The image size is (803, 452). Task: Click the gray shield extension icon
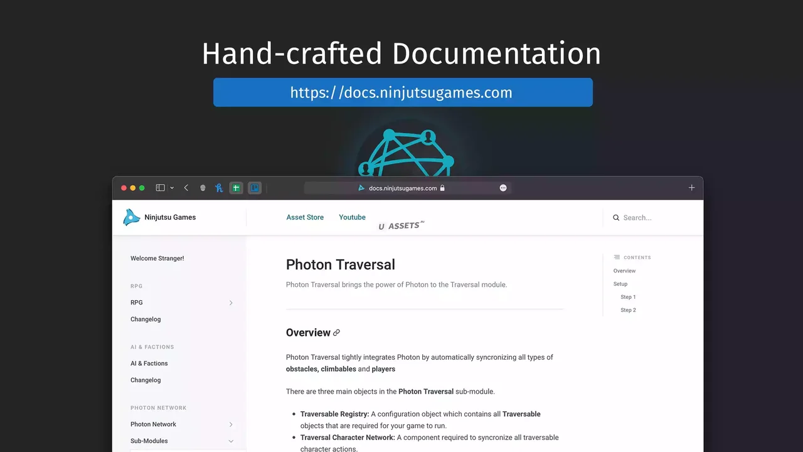(x=203, y=188)
